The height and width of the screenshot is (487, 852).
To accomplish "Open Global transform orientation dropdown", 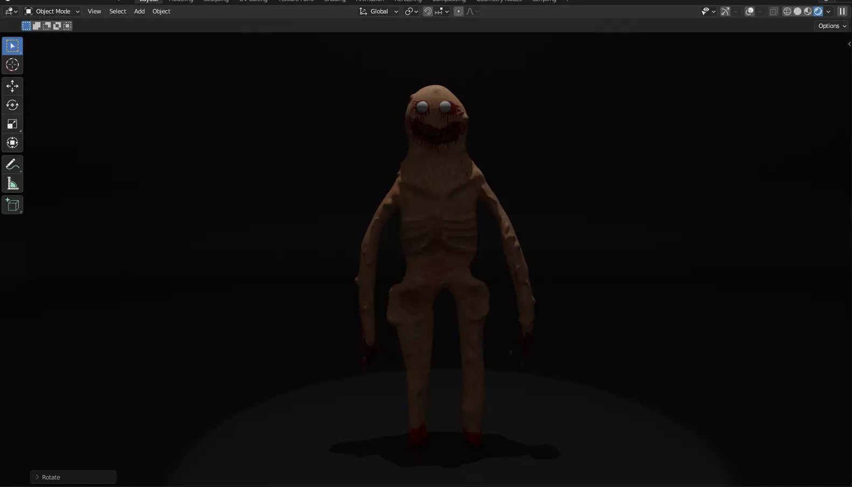I will (379, 11).
